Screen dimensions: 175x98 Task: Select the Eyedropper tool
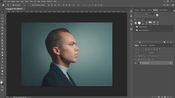click(x=2, y=31)
